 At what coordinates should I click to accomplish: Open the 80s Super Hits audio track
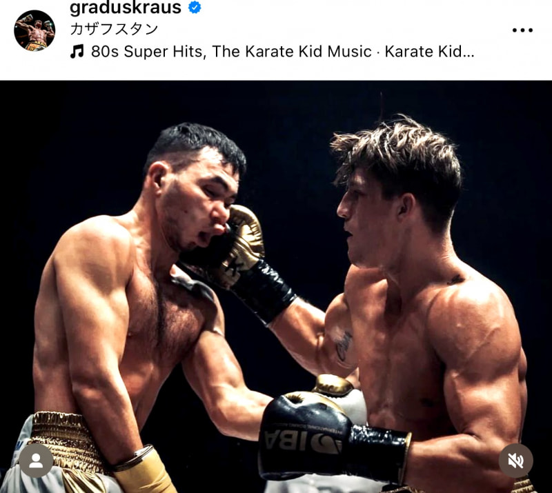coord(147,52)
